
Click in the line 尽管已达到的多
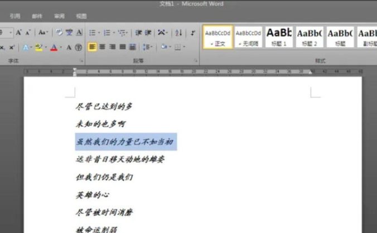104,106
